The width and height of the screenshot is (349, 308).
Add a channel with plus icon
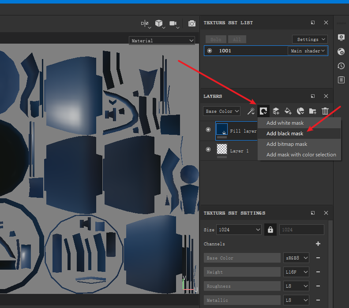[318, 244]
